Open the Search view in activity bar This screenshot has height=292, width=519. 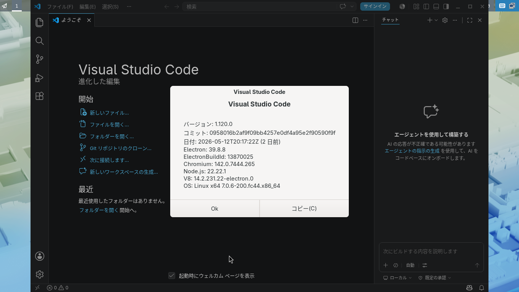[39, 41]
